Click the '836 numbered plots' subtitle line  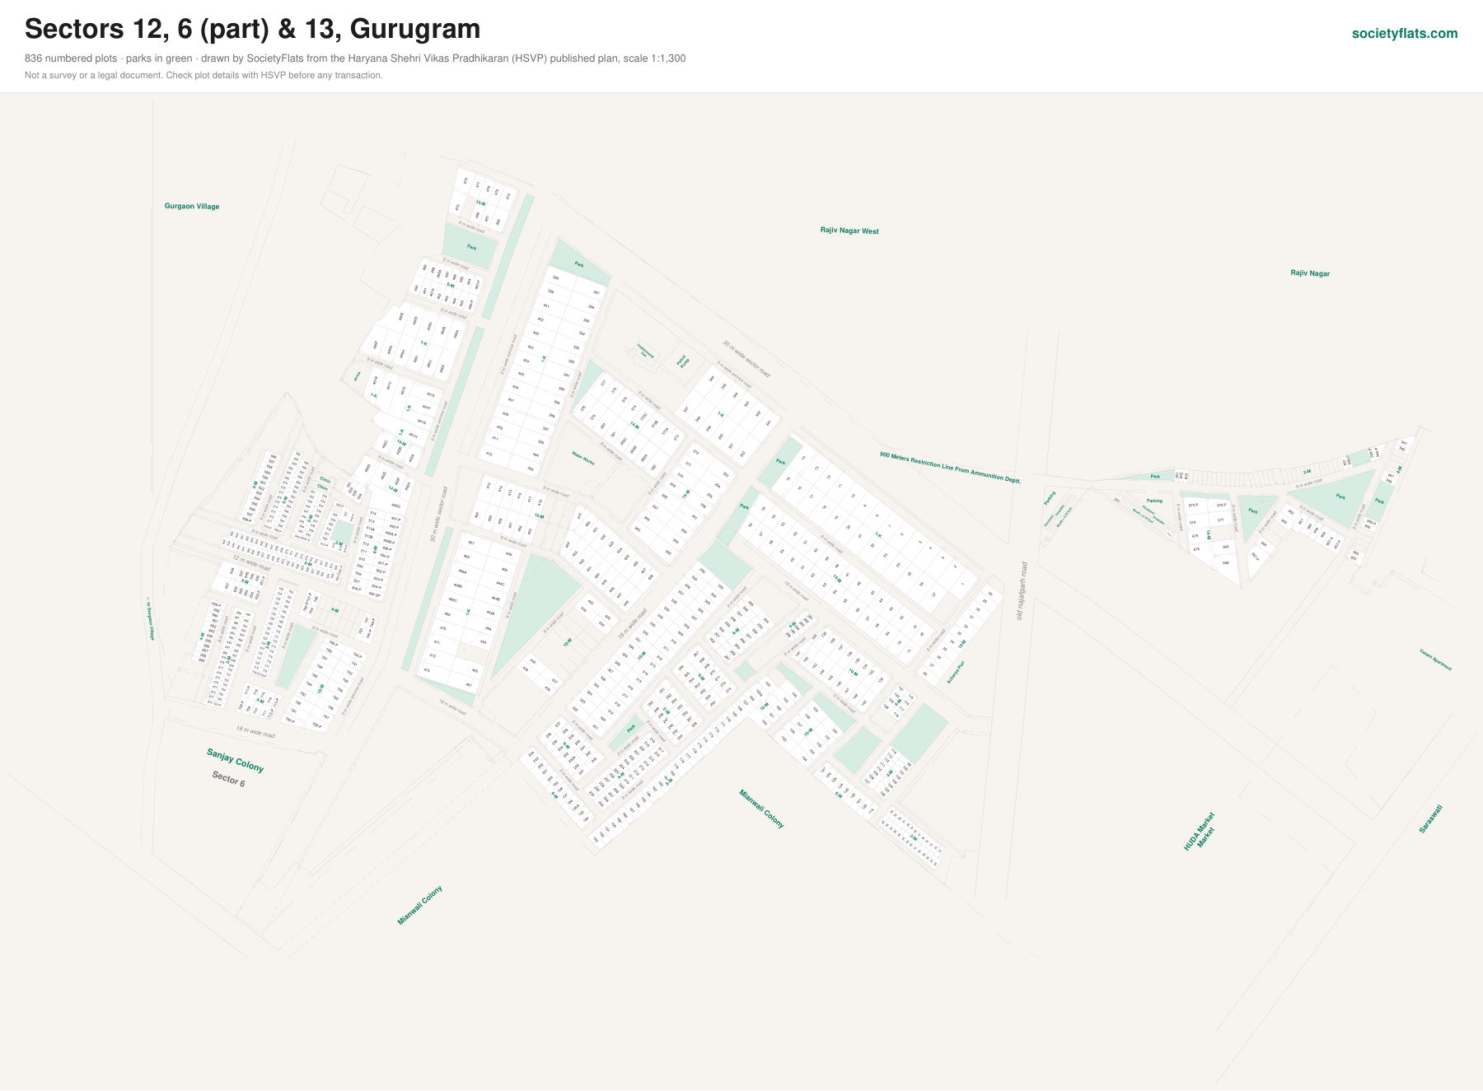point(355,58)
